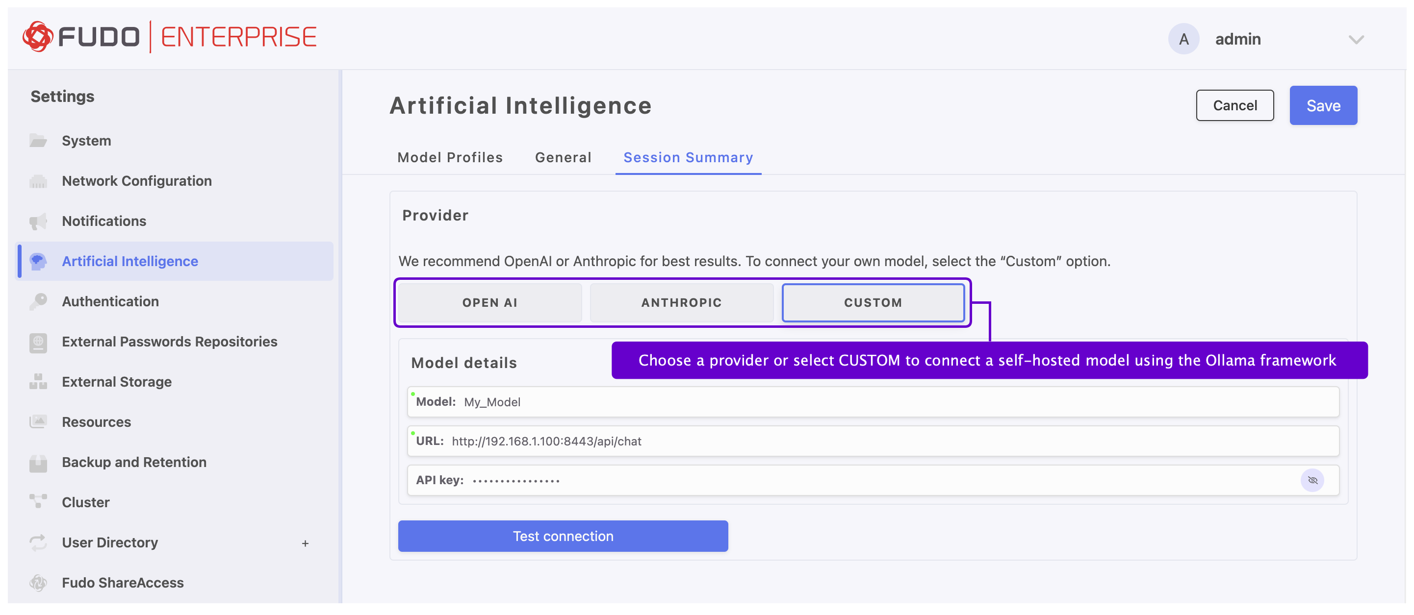1414x615 pixels.
Task: Click the User Directory sync icon
Action: tap(38, 542)
